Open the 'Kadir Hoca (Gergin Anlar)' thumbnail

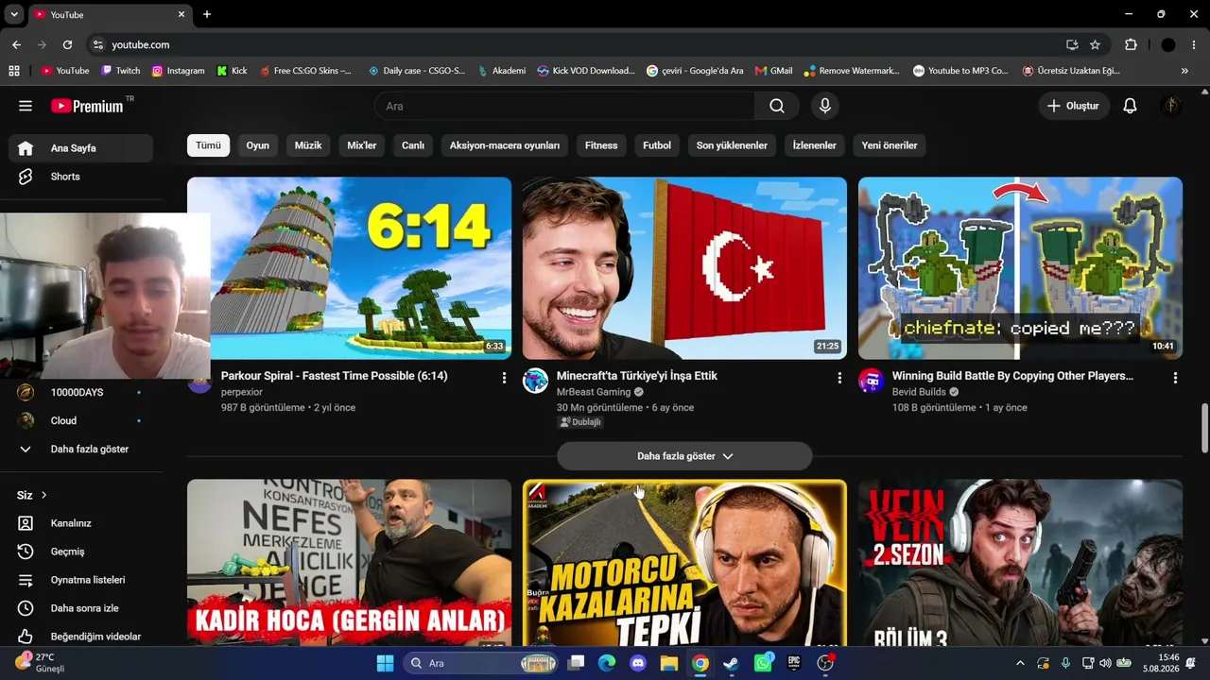click(349, 563)
